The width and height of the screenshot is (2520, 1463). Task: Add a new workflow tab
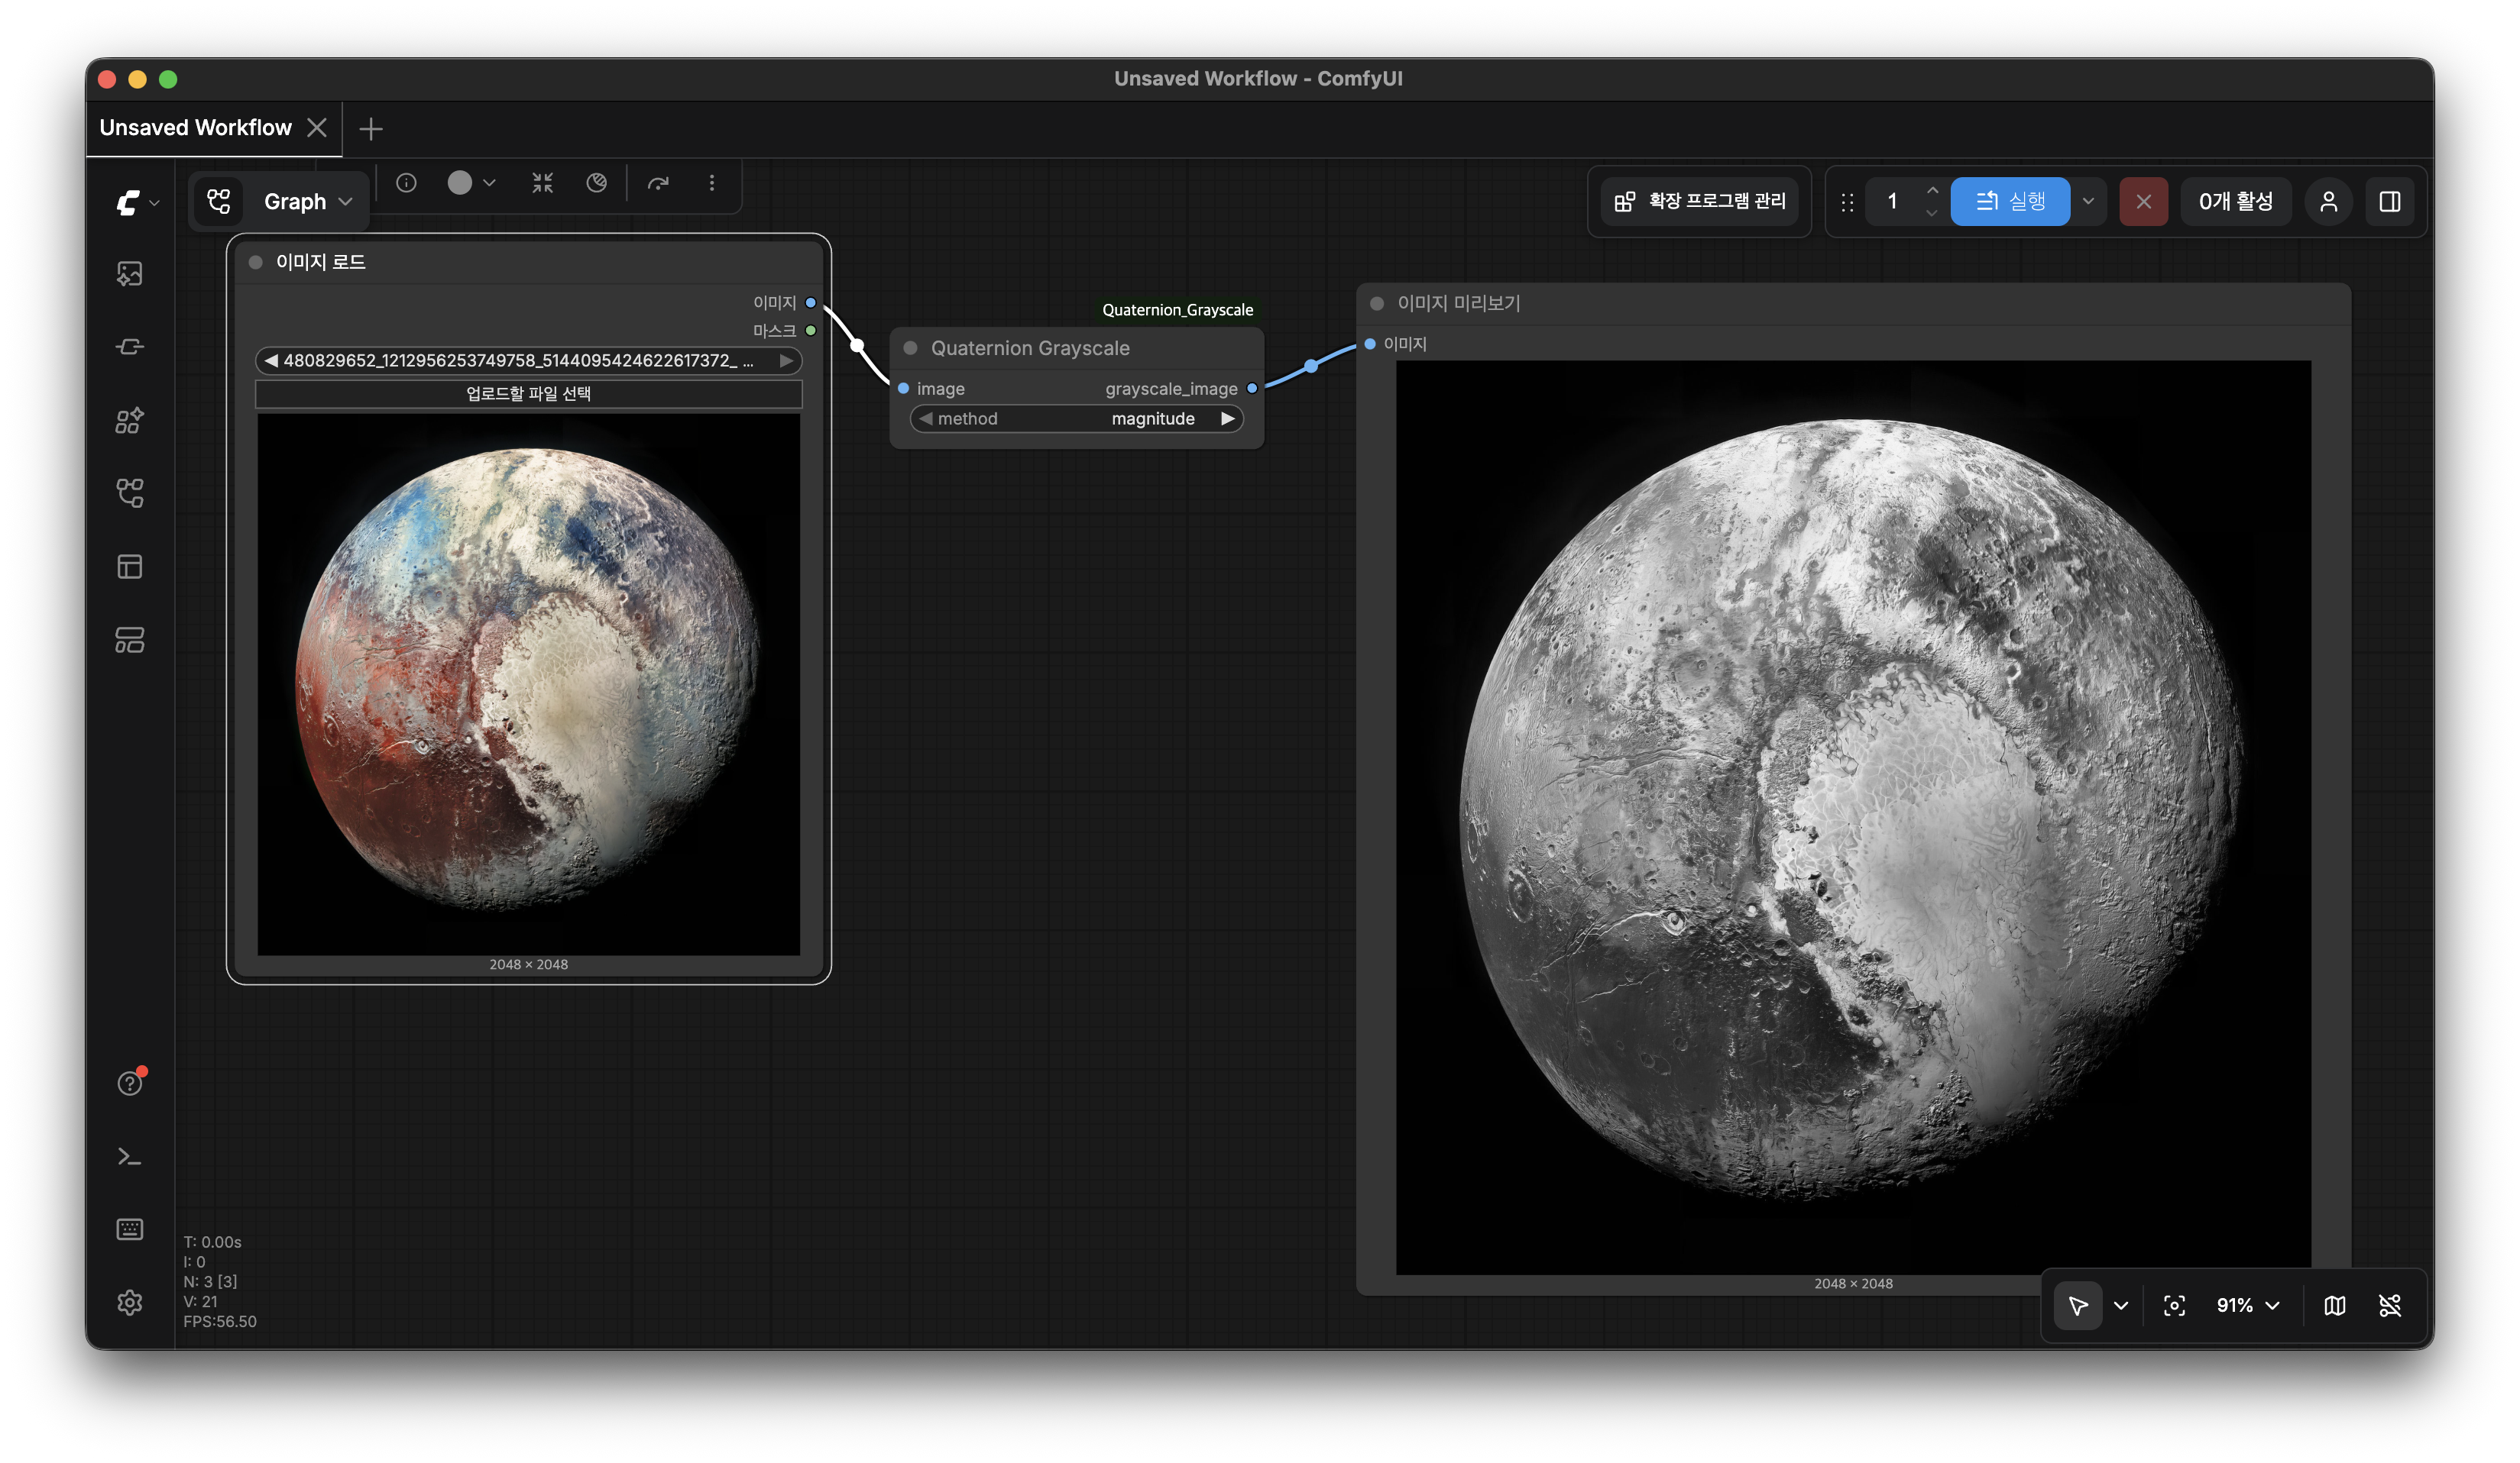(371, 129)
